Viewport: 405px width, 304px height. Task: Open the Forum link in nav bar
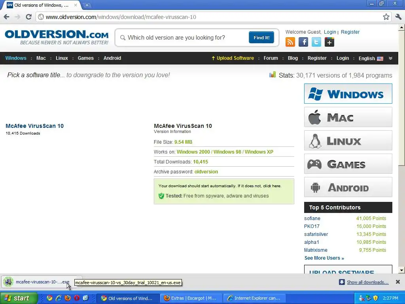click(x=271, y=58)
